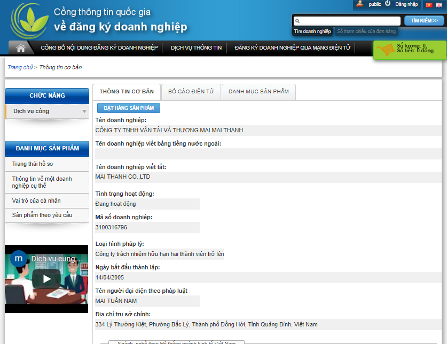Click the home icon in the navigation bar
The width and height of the screenshot is (447, 344).
[x=21, y=48]
